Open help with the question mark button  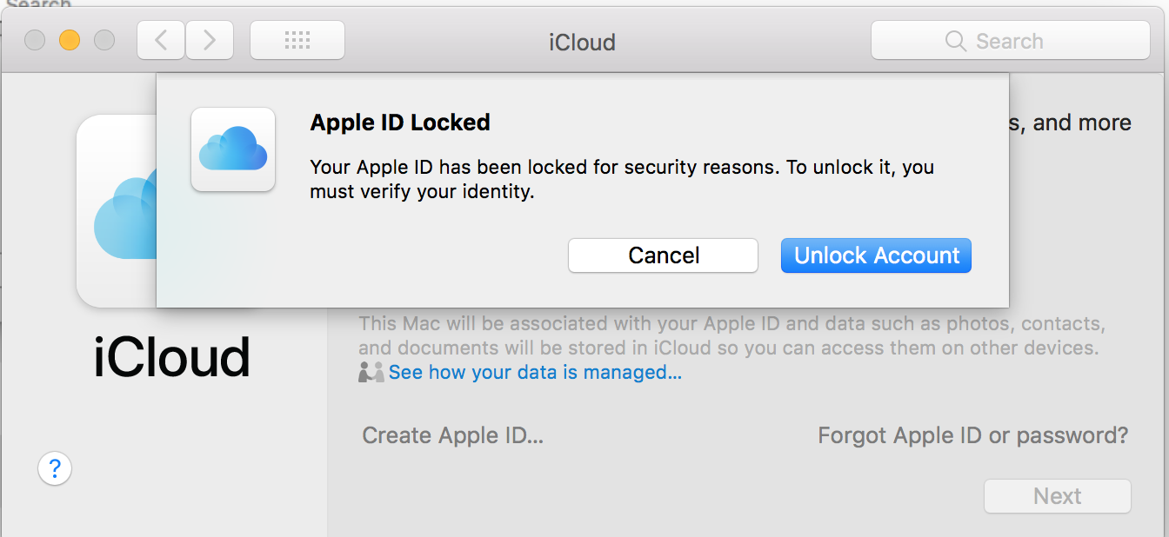(x=55, y=469)
